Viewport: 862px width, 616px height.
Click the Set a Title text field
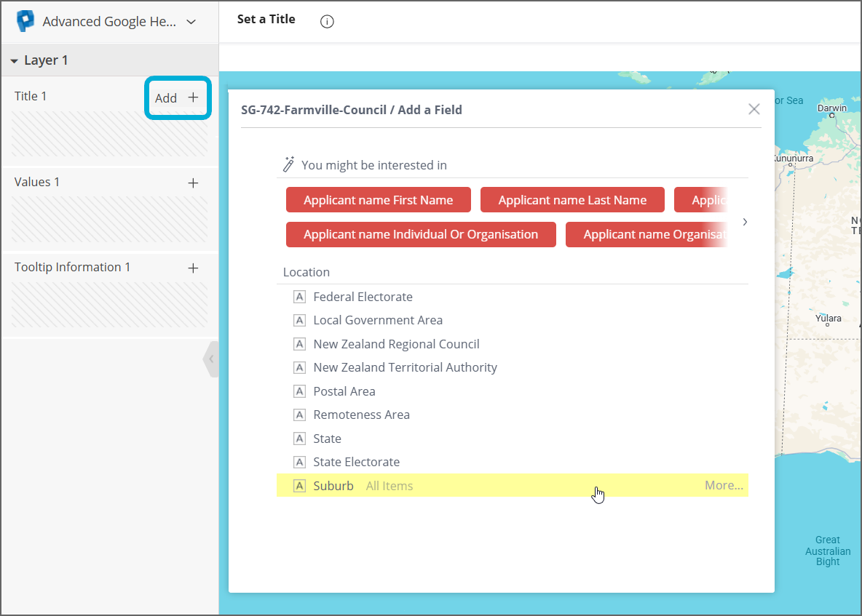[266, 20]
